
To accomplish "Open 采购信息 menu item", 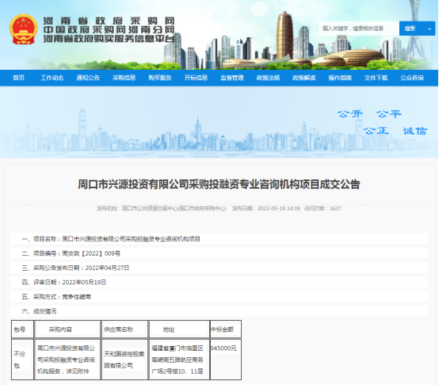I will pos(124,78).
